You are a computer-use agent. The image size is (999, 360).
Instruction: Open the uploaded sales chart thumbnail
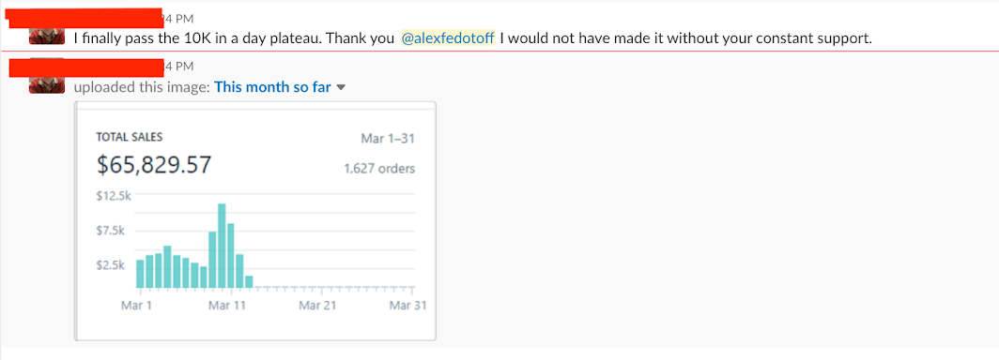coord(254,220)
